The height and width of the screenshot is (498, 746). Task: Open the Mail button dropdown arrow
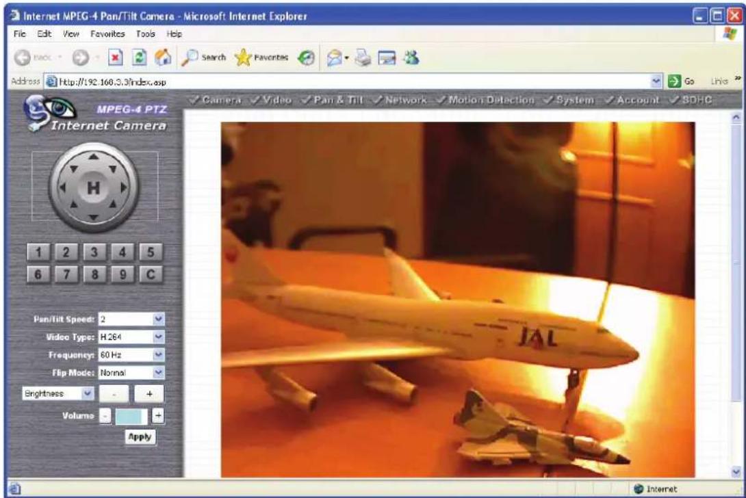pos(347,58)
